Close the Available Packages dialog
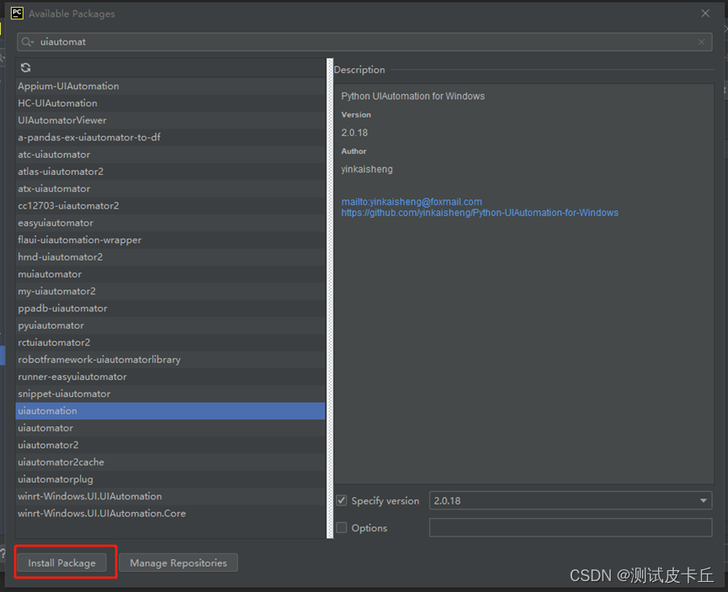The height and width of the screenshot is (592, 728). click(705, 13)
